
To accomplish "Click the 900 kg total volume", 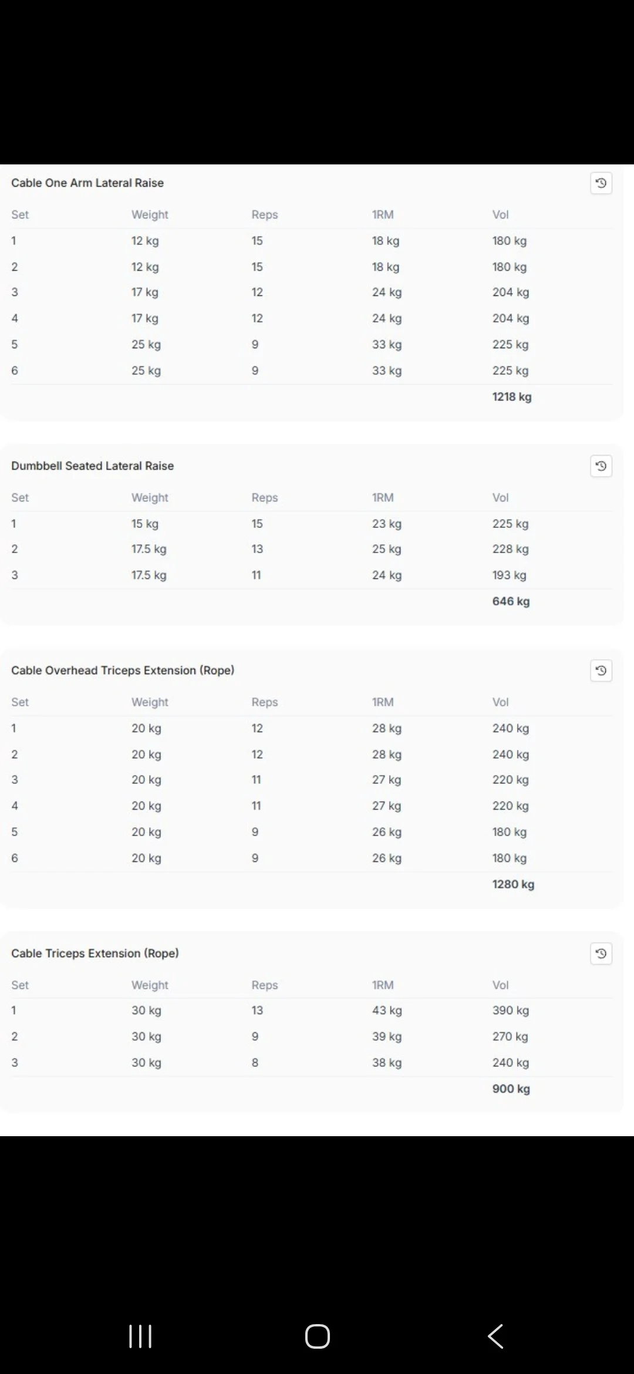I will pos(511,1089).
